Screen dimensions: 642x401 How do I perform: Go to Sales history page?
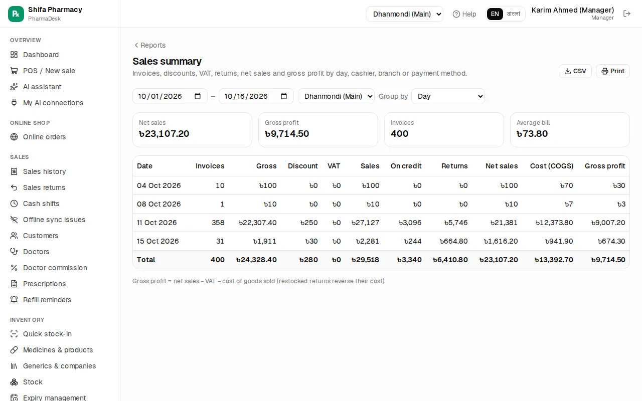coord(60,171)
